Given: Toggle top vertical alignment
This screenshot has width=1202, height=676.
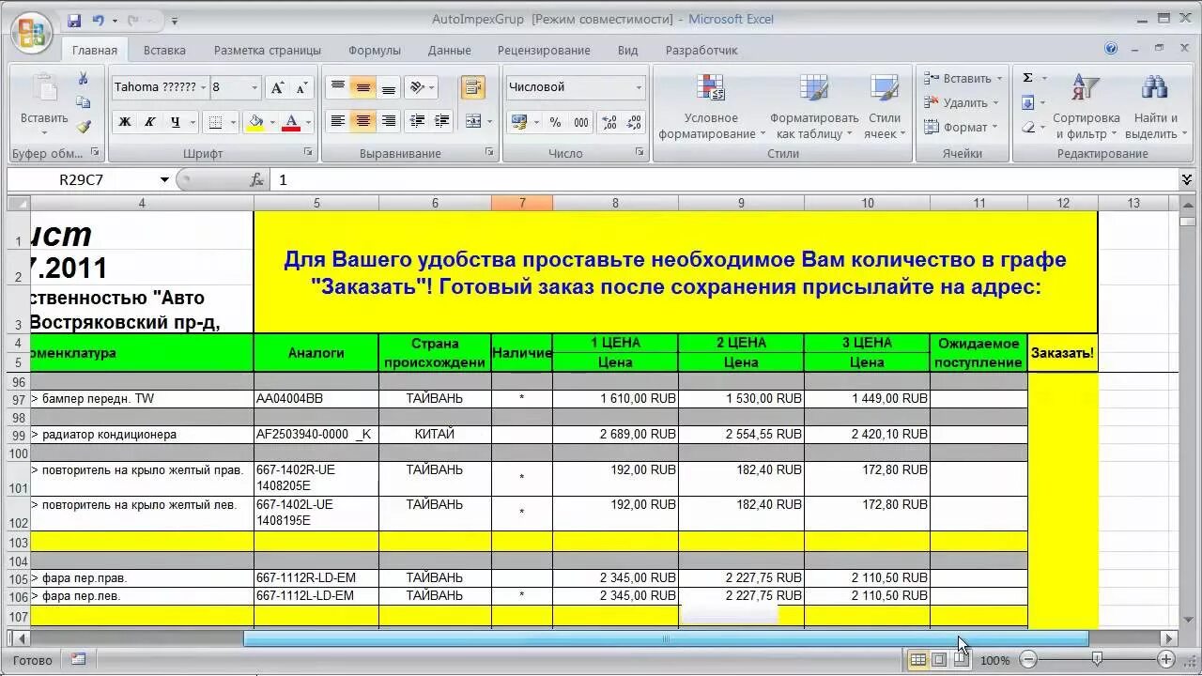Looking at the screenshot, I should [338, 87].
